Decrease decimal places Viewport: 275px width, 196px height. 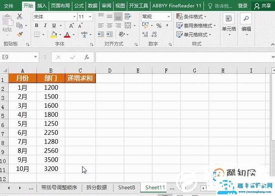point(154,34)
